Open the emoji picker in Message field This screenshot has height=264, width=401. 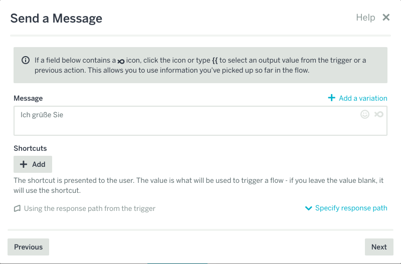(365, 114)
